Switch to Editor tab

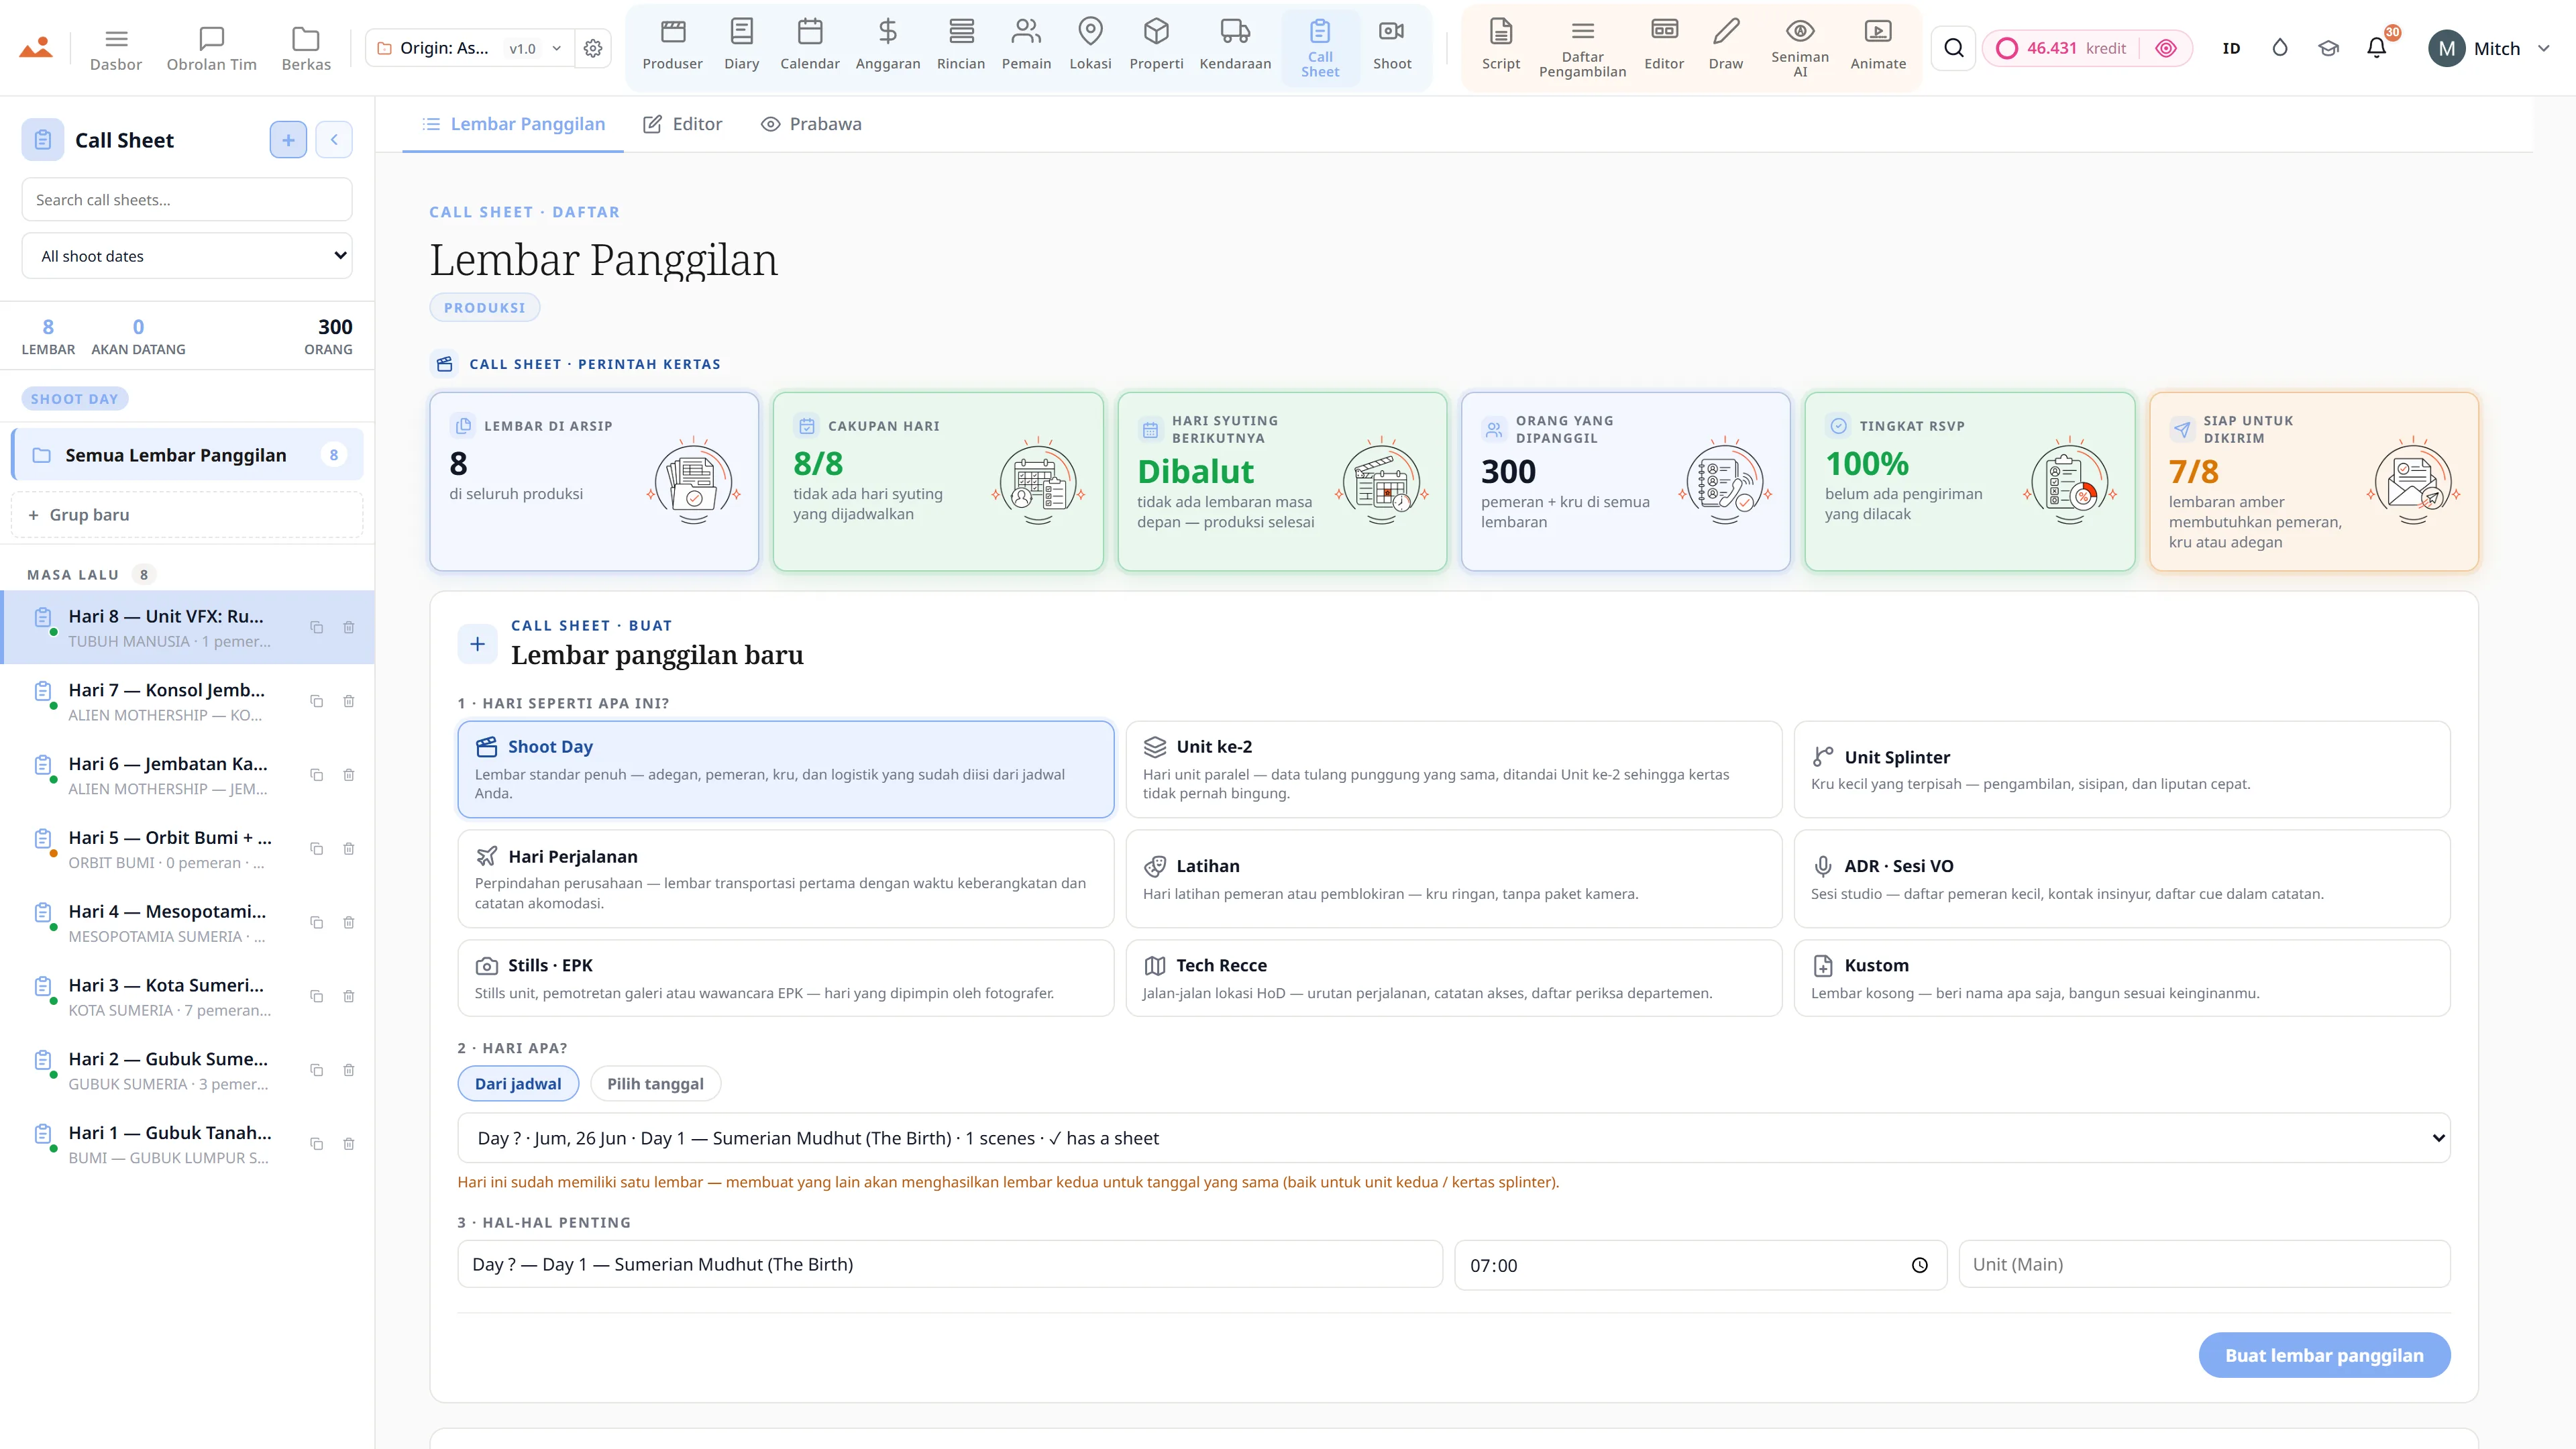(x=682, y=124)
